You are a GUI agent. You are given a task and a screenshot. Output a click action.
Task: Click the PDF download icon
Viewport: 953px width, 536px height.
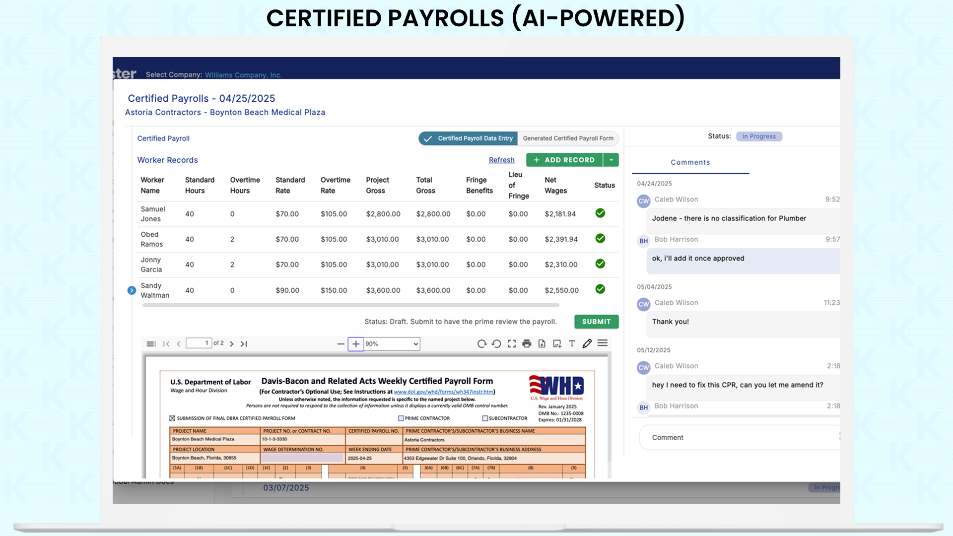coord(542,343)
